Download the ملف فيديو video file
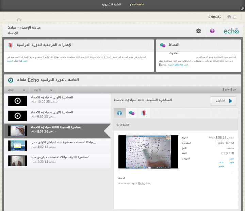 pos(221,164)
